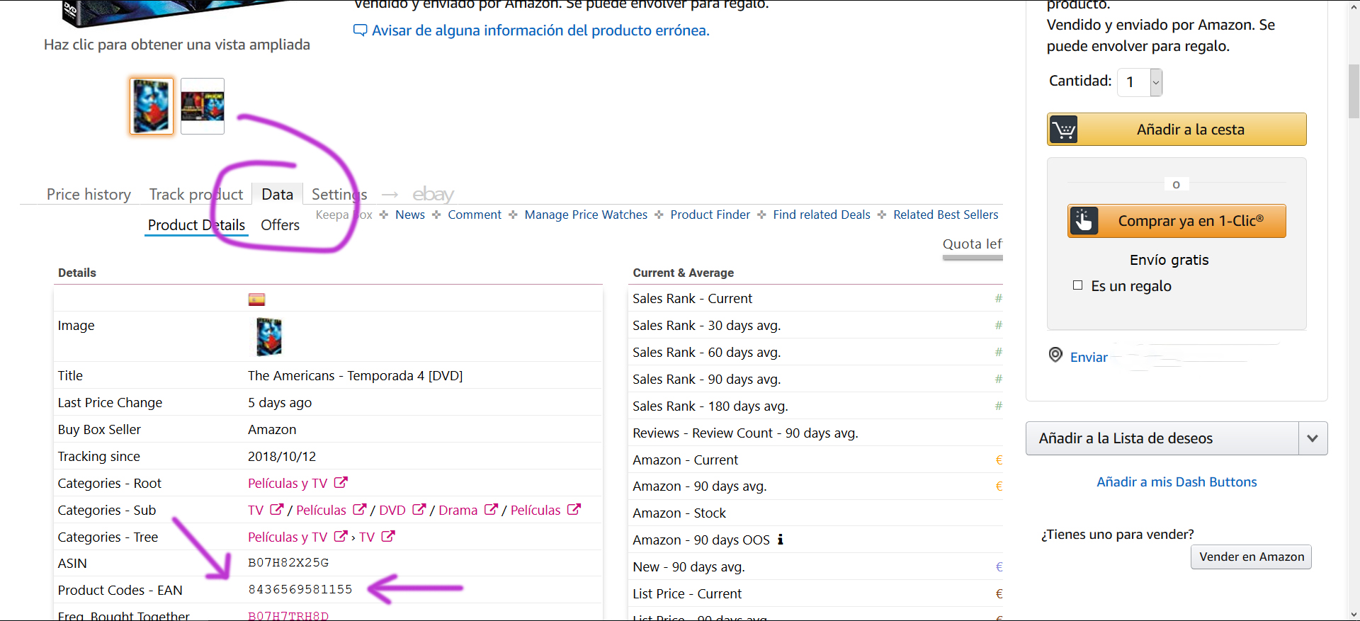Click 'Comprar ya en 1-Clic' button

click(1177, 221)
